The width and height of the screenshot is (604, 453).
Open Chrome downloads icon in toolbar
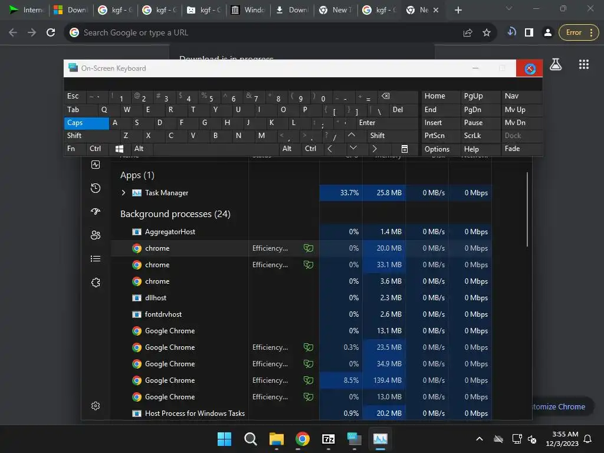tap(511, 32)
